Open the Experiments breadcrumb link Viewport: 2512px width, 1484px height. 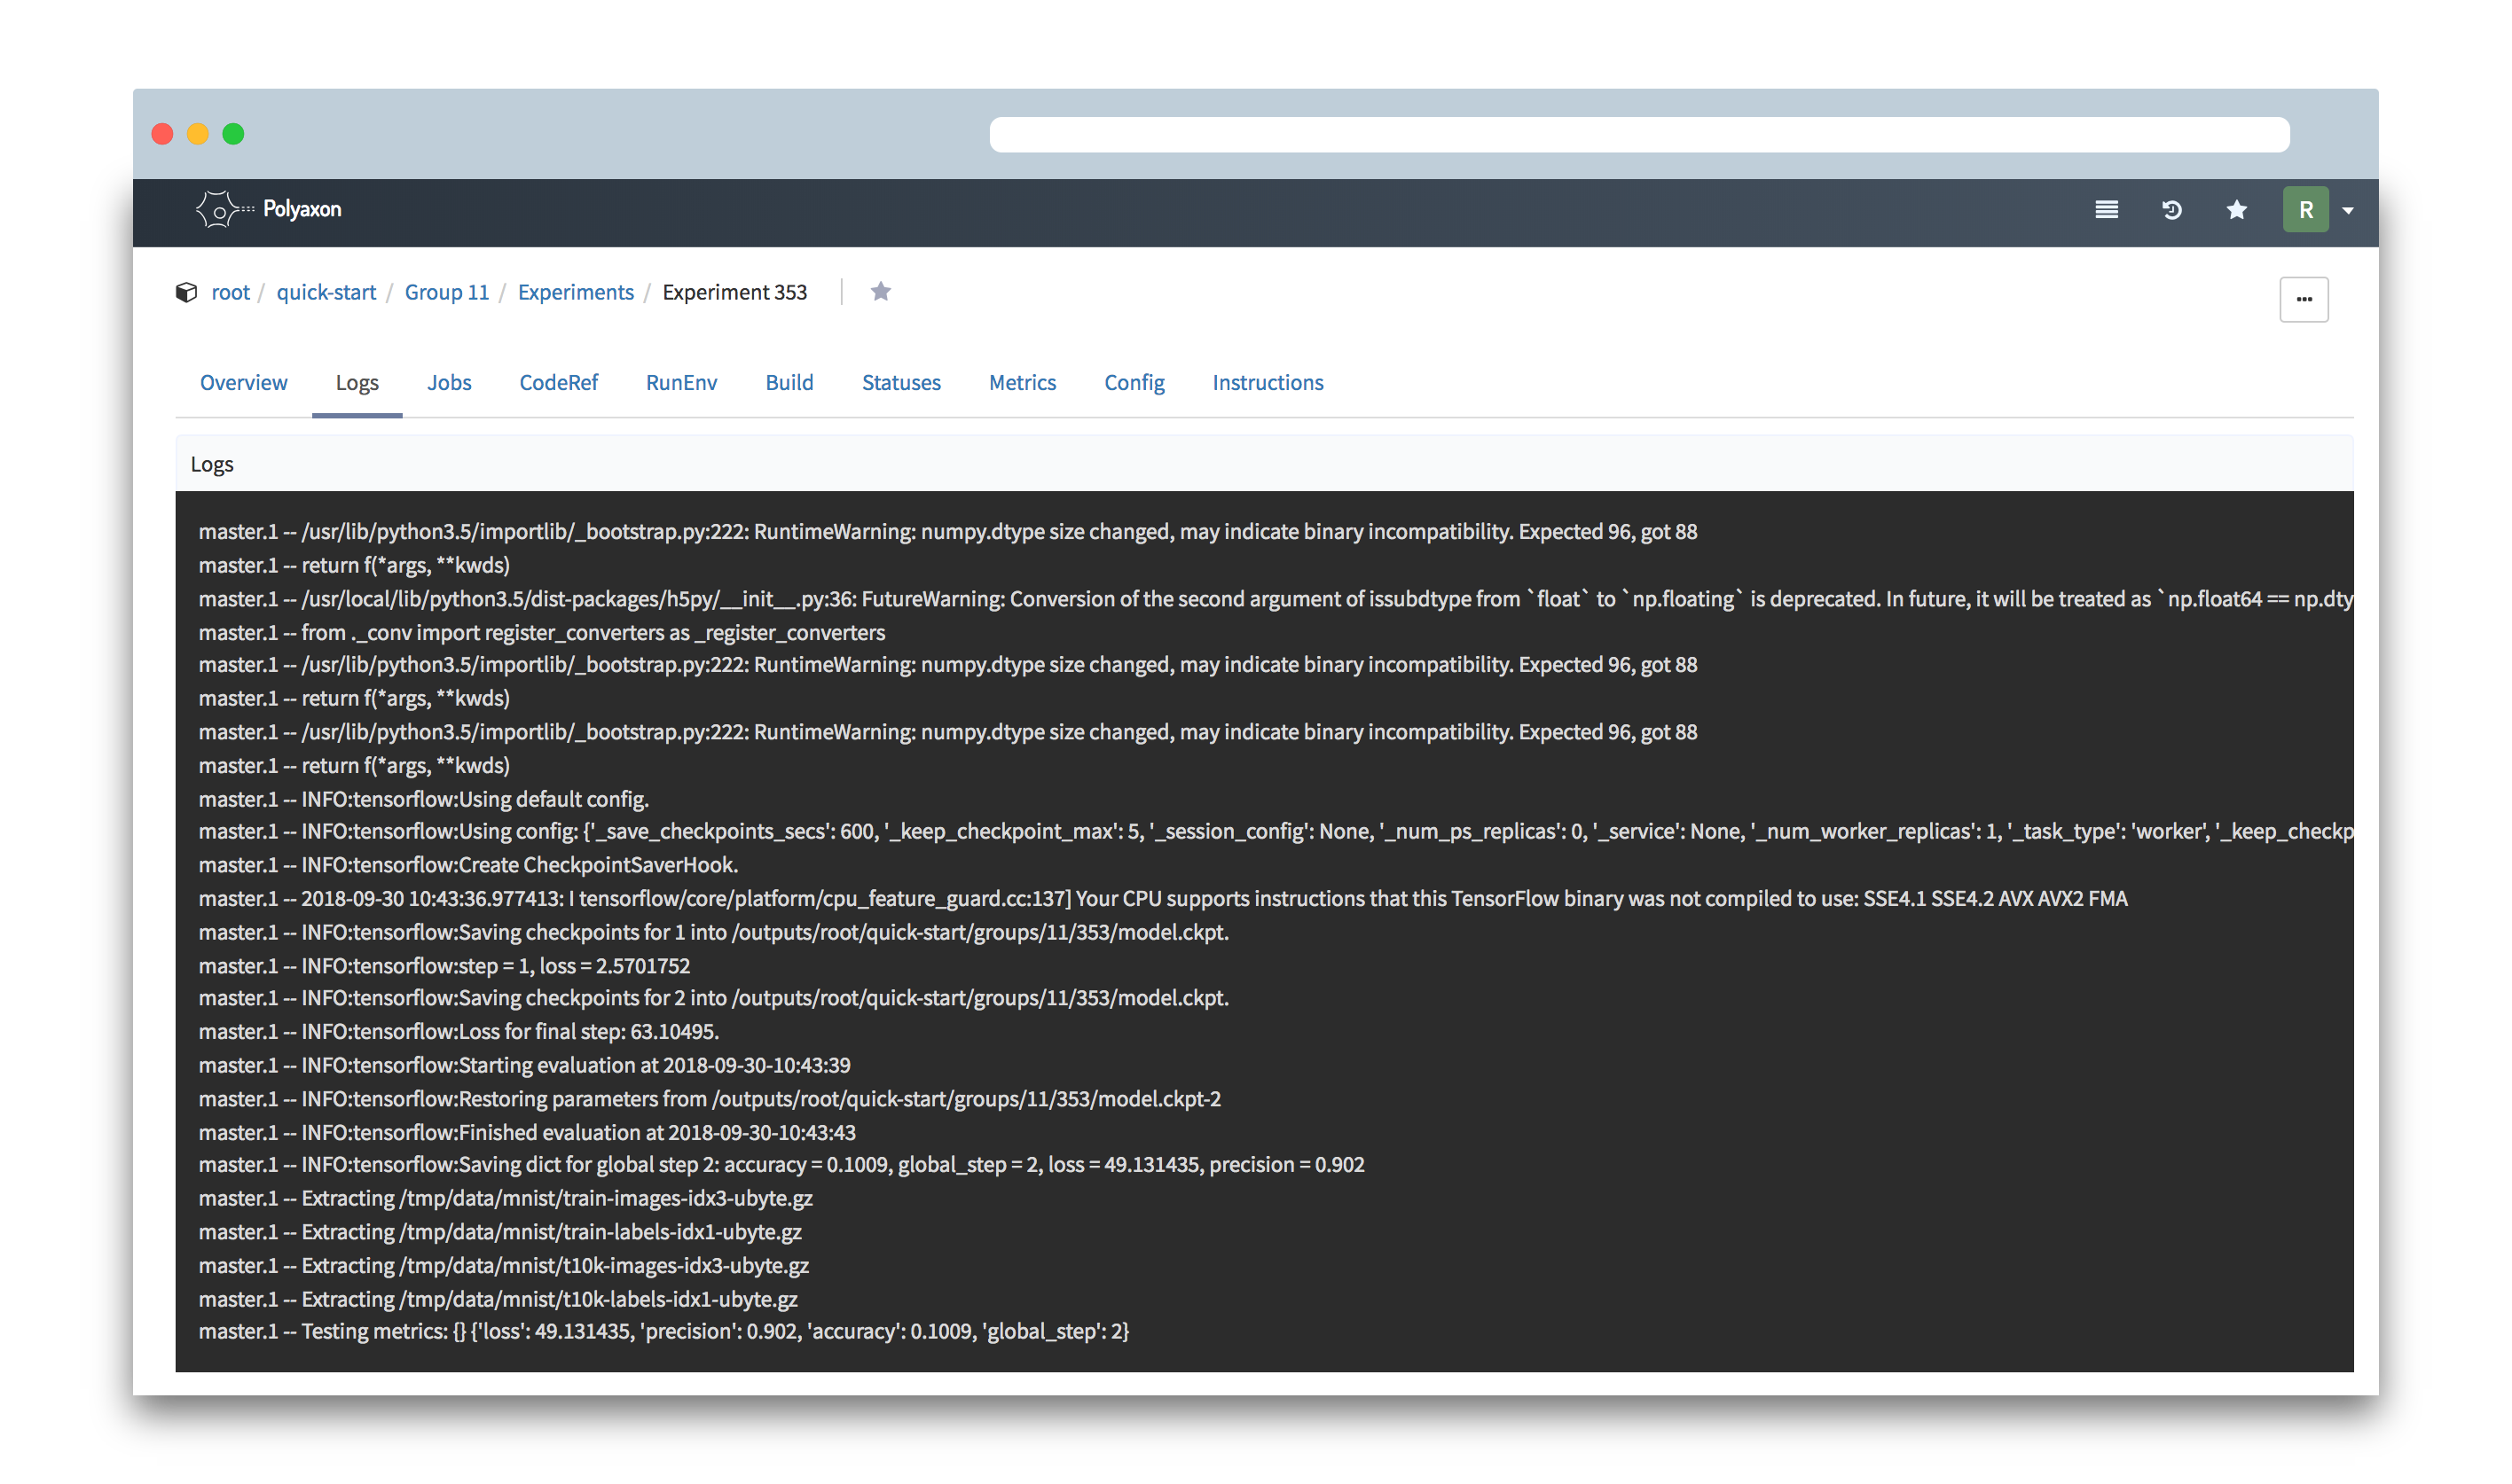pyautogui.click(x=576, y=292)
